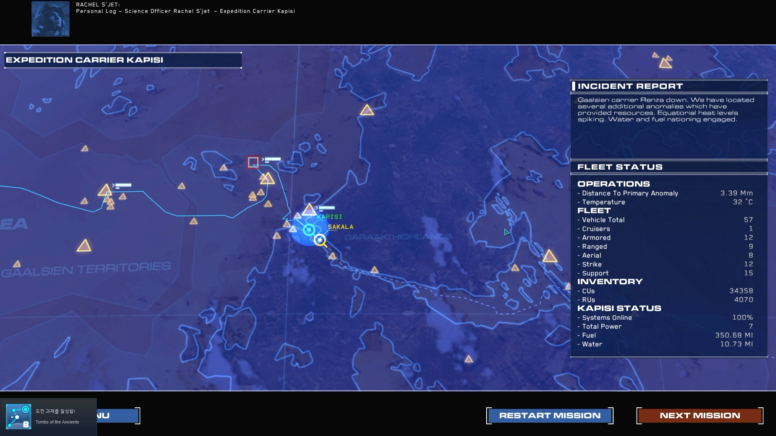Select the cyan Kapisi carrier marker
The height and width of the screenshot is (436, 776).
309,230
